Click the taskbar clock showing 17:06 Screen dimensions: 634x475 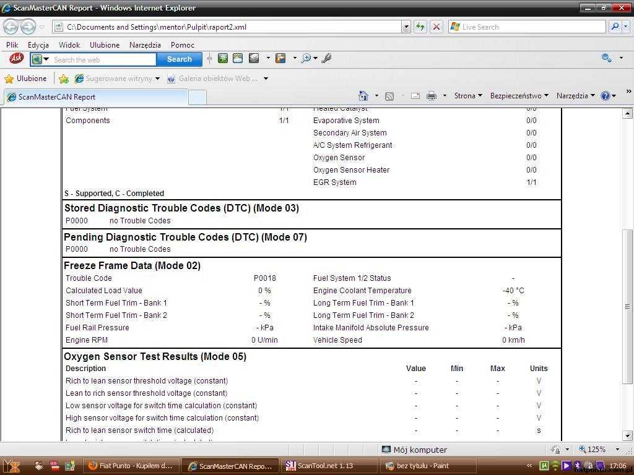[618, 466]
